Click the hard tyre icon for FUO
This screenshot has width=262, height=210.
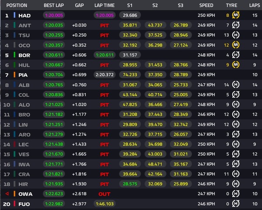point(236,203)
